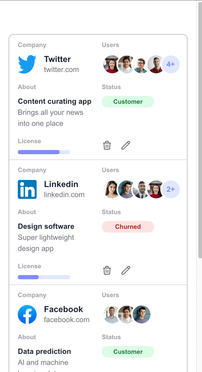This screenshot has width=202, height=372.
Task: Click the first Twitter user avatar
Action: tap(112, 64)
